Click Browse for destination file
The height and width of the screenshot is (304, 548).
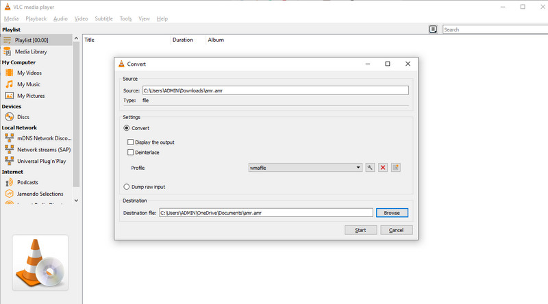pyautogui.click(x=392, y=213)
